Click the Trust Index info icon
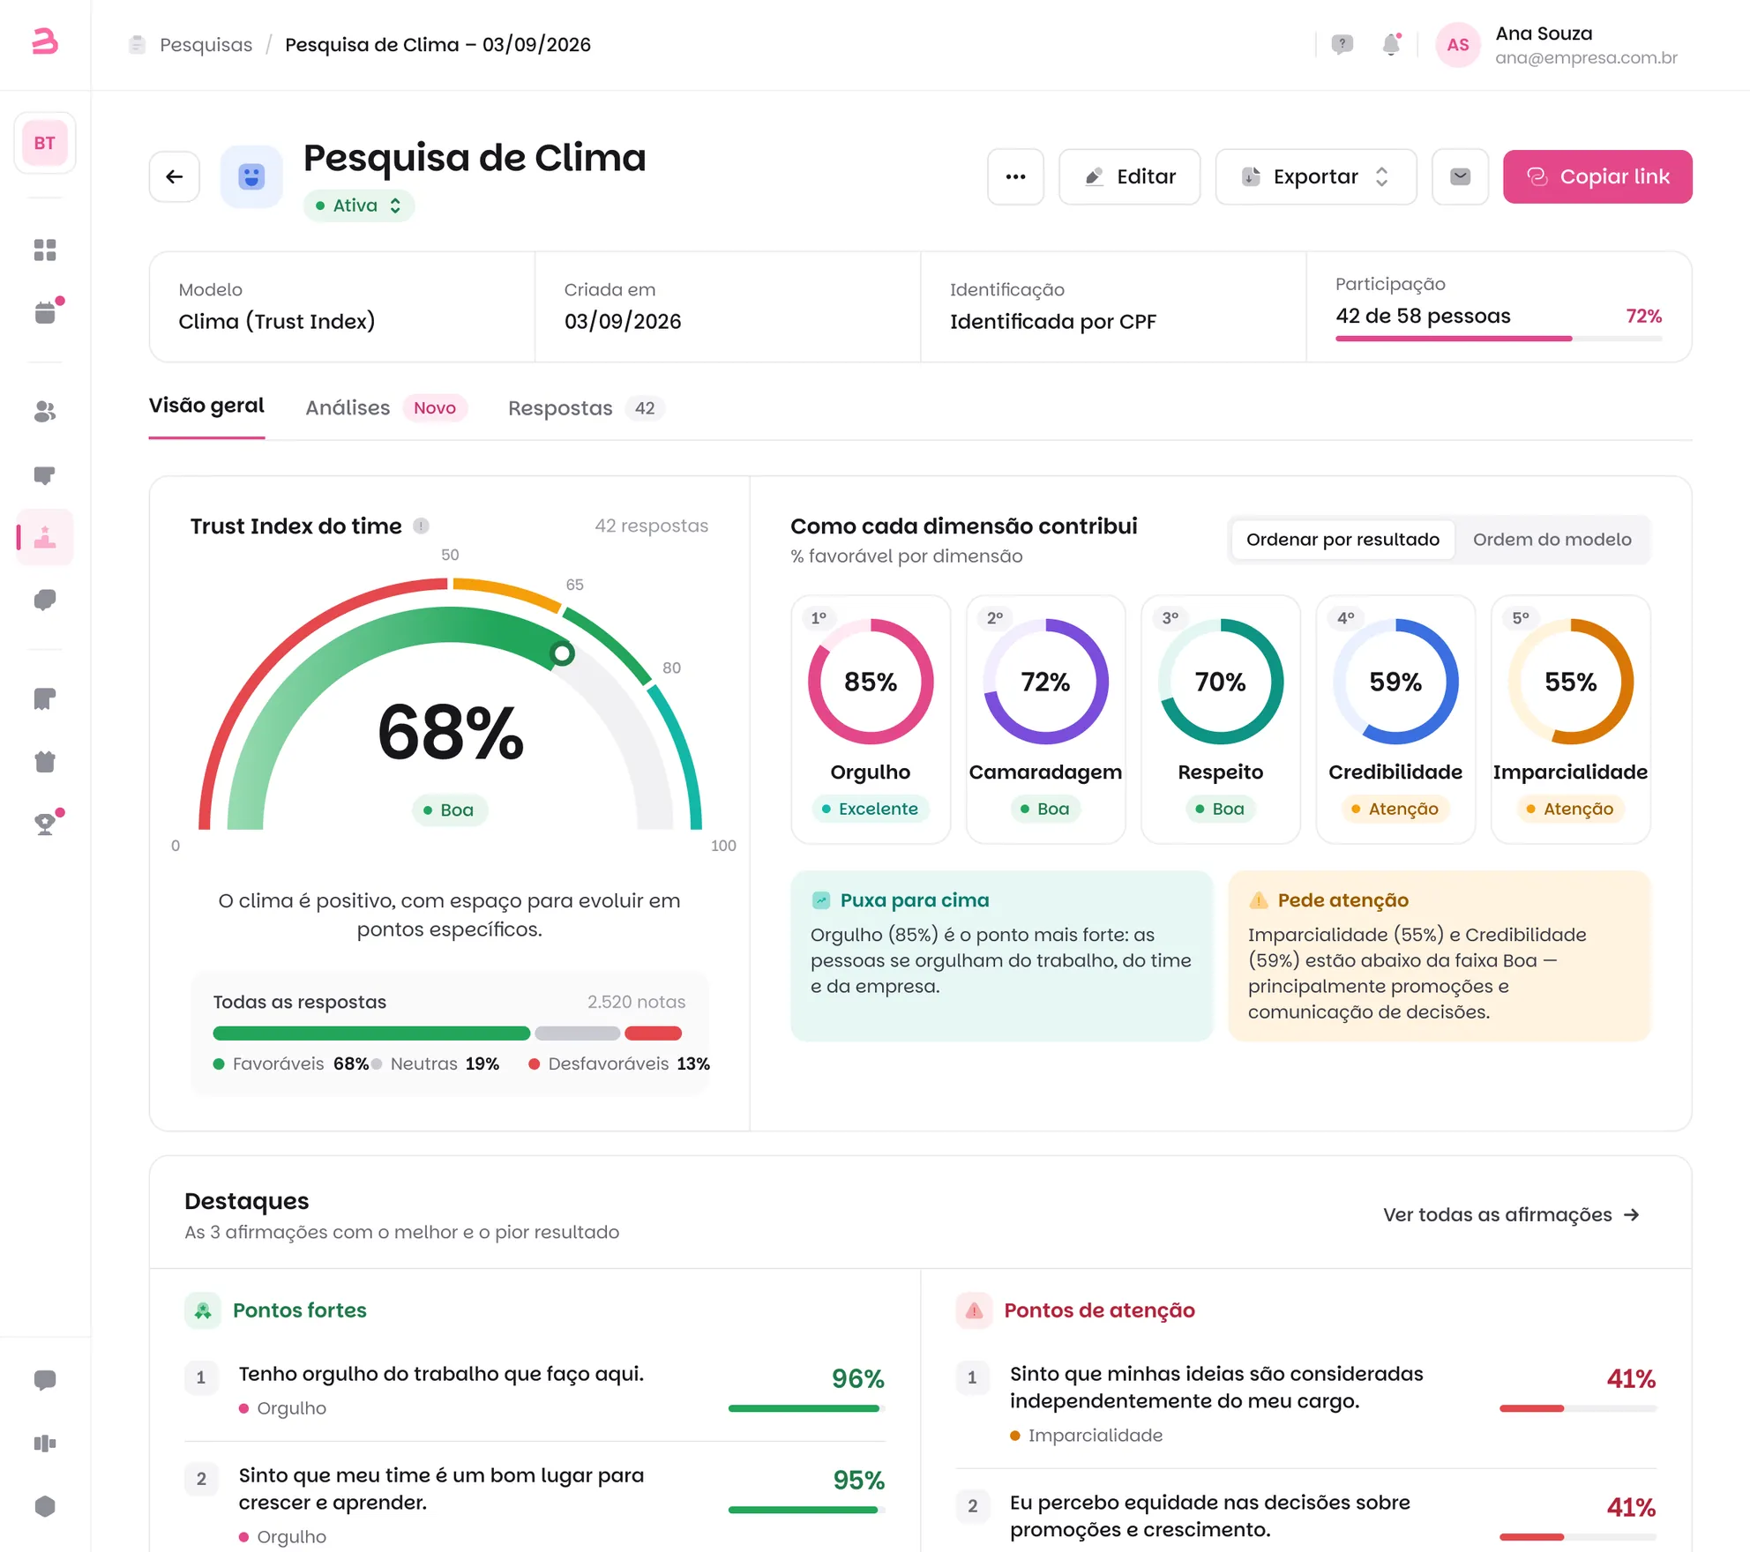The image size is (1750, 1552). coord(422,526)
